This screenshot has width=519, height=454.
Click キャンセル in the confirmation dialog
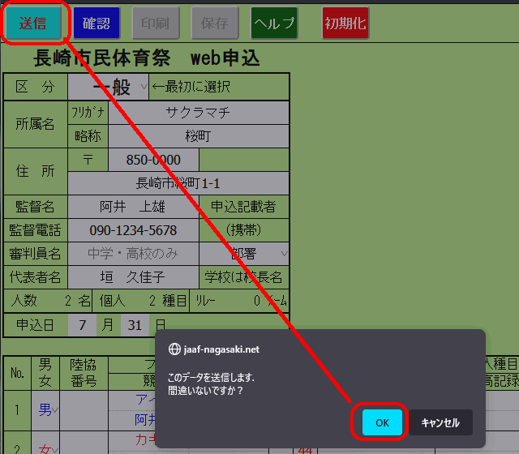(x=440, y=422)
